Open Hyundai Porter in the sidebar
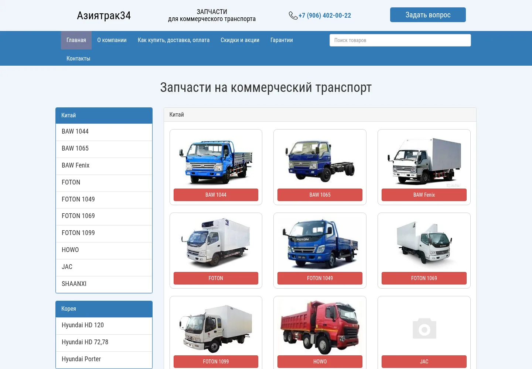The width and height of the screenshot is (532, 369). 104,360
